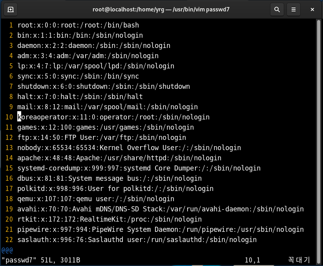Click line 7 beginning with 'shutdown:x:6:0'
This screenshot has height=266, width=323.
tap(104, 86)
